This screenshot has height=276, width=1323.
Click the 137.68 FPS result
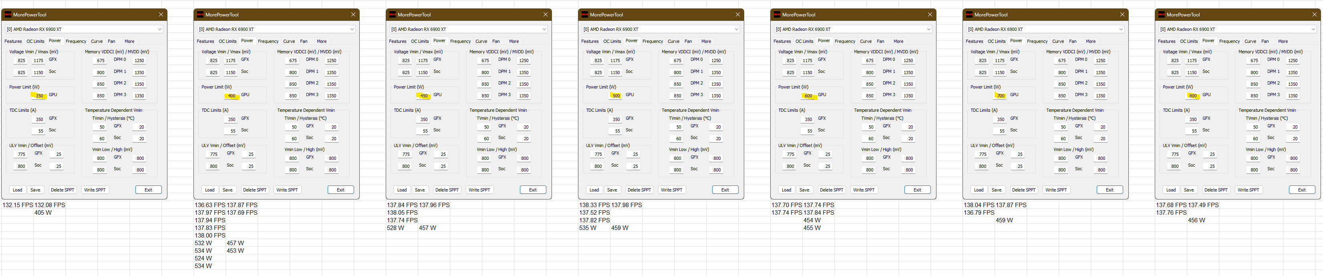[x=1172, y=205]
